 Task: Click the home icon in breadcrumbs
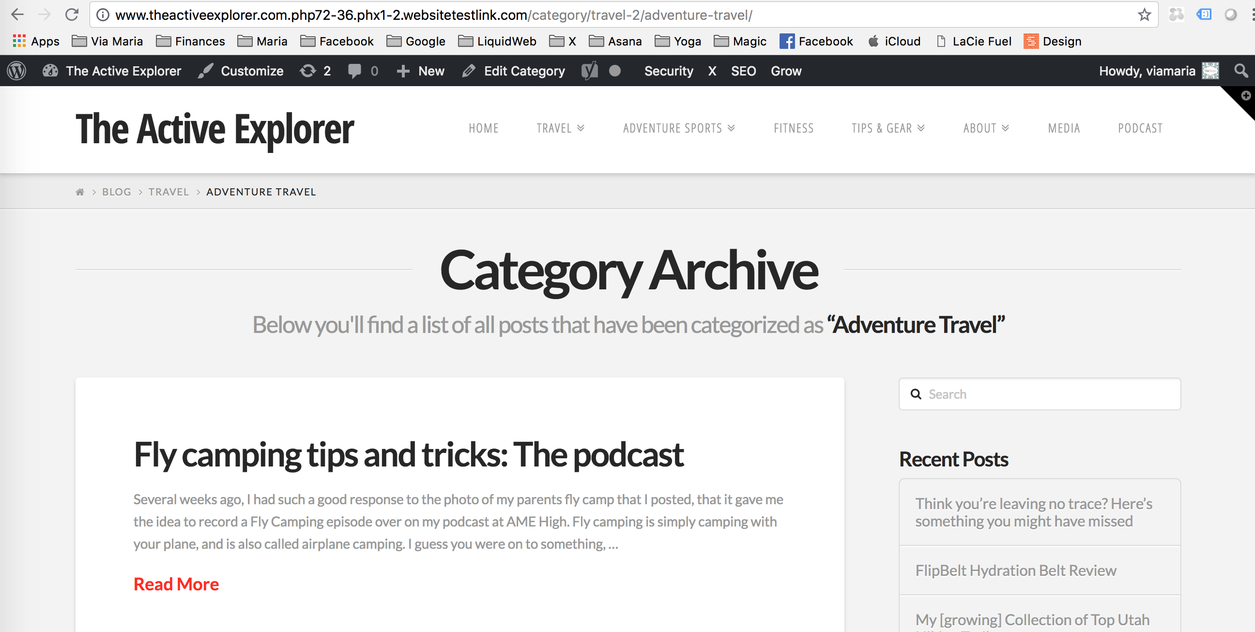(80, 192)
